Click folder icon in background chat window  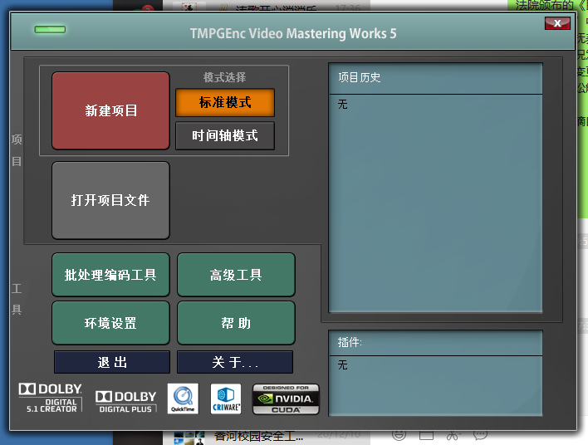(x=426, y=435)
